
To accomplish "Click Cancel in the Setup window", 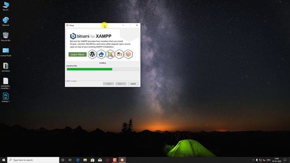I will (x=133, y=84).
